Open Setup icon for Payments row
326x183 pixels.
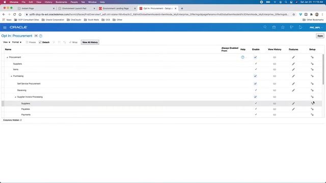pos(312,115)
